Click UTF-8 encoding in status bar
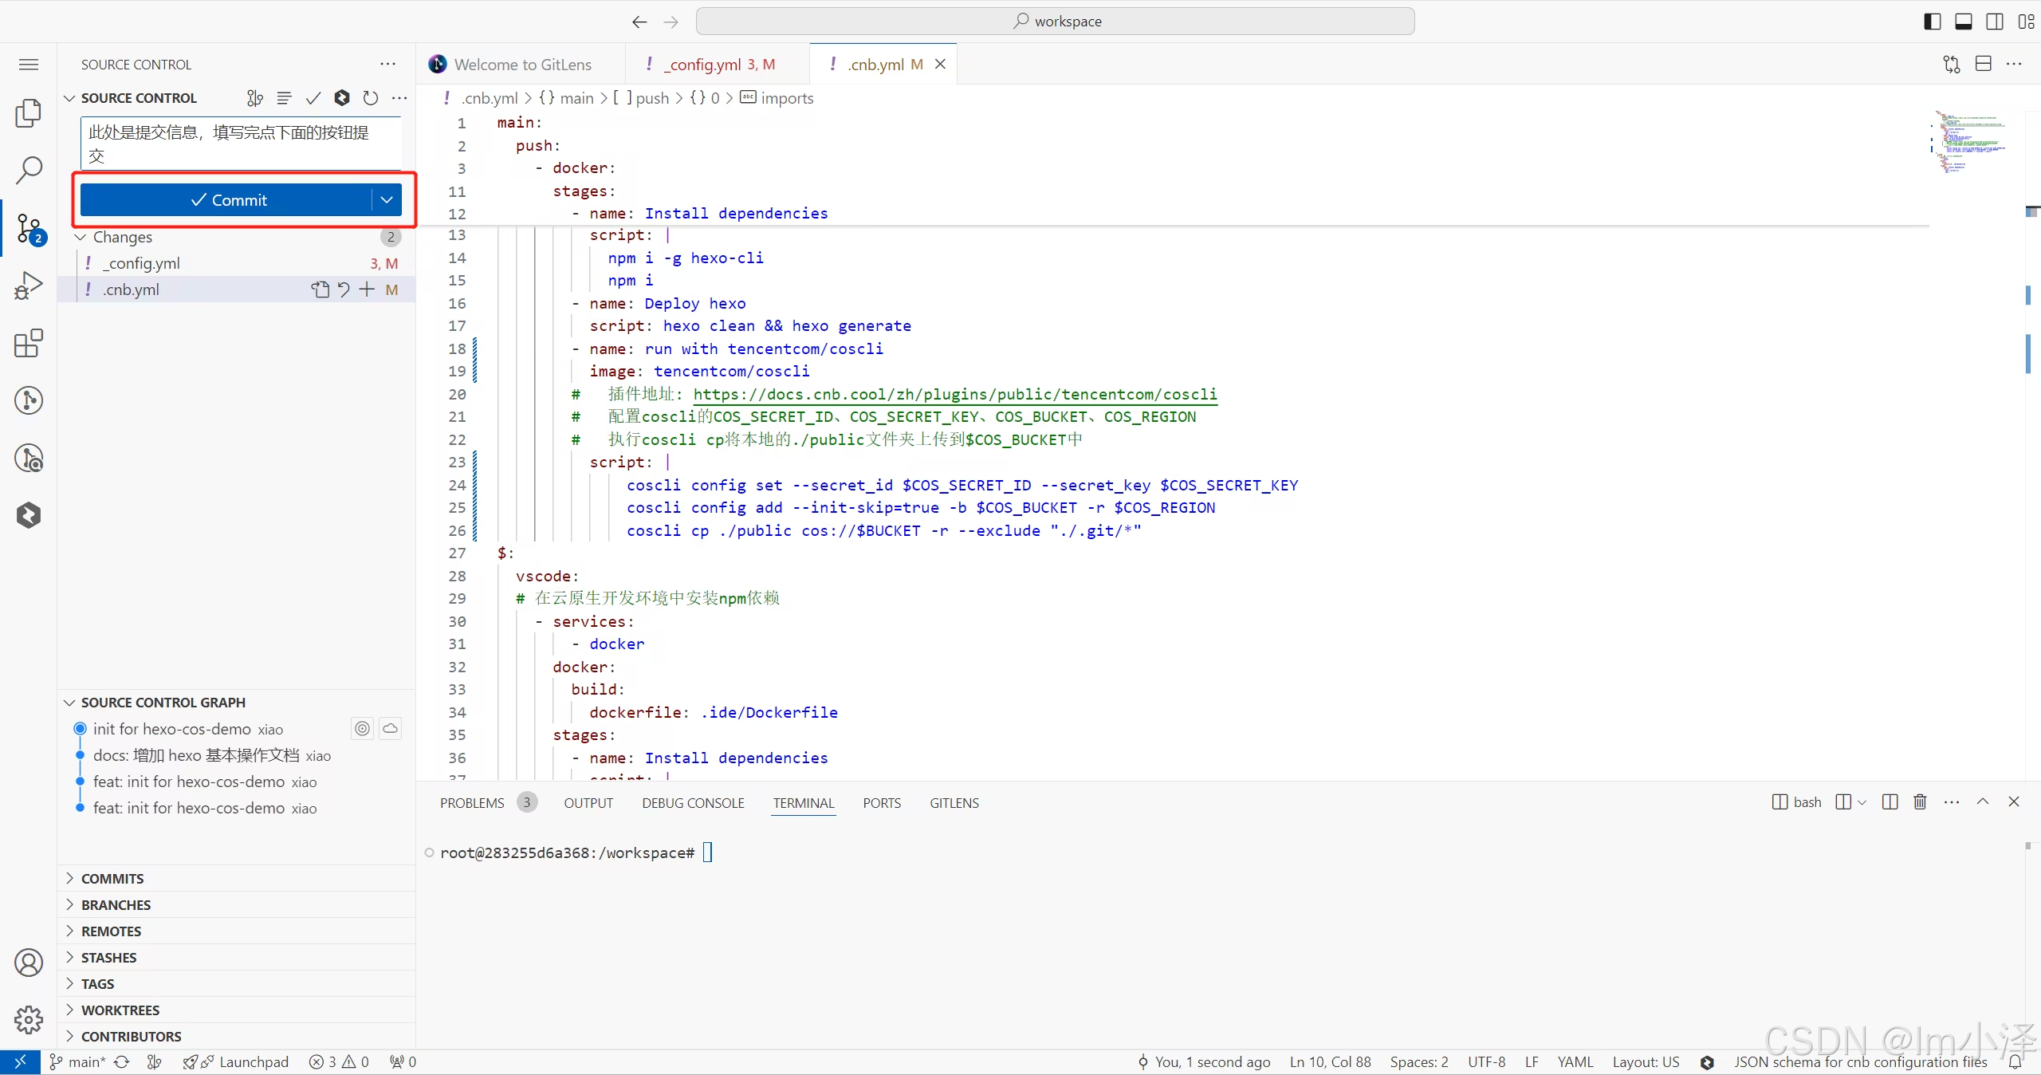Image resolution: width=2041 pixels, height=1075 pixels. [x=1487, y=1062]
